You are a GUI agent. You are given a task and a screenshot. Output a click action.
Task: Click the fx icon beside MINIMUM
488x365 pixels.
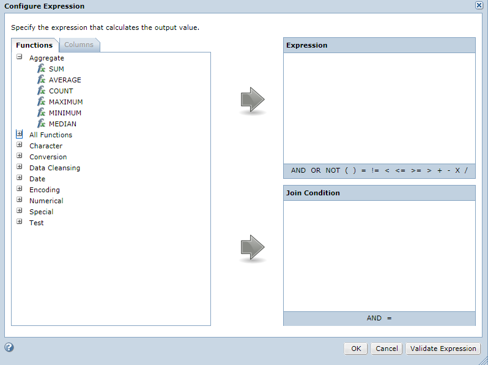pos(41,113)
